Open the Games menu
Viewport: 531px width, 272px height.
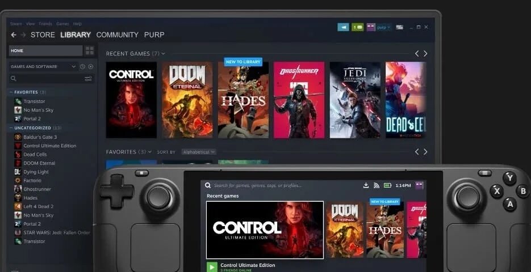(62, 24)
